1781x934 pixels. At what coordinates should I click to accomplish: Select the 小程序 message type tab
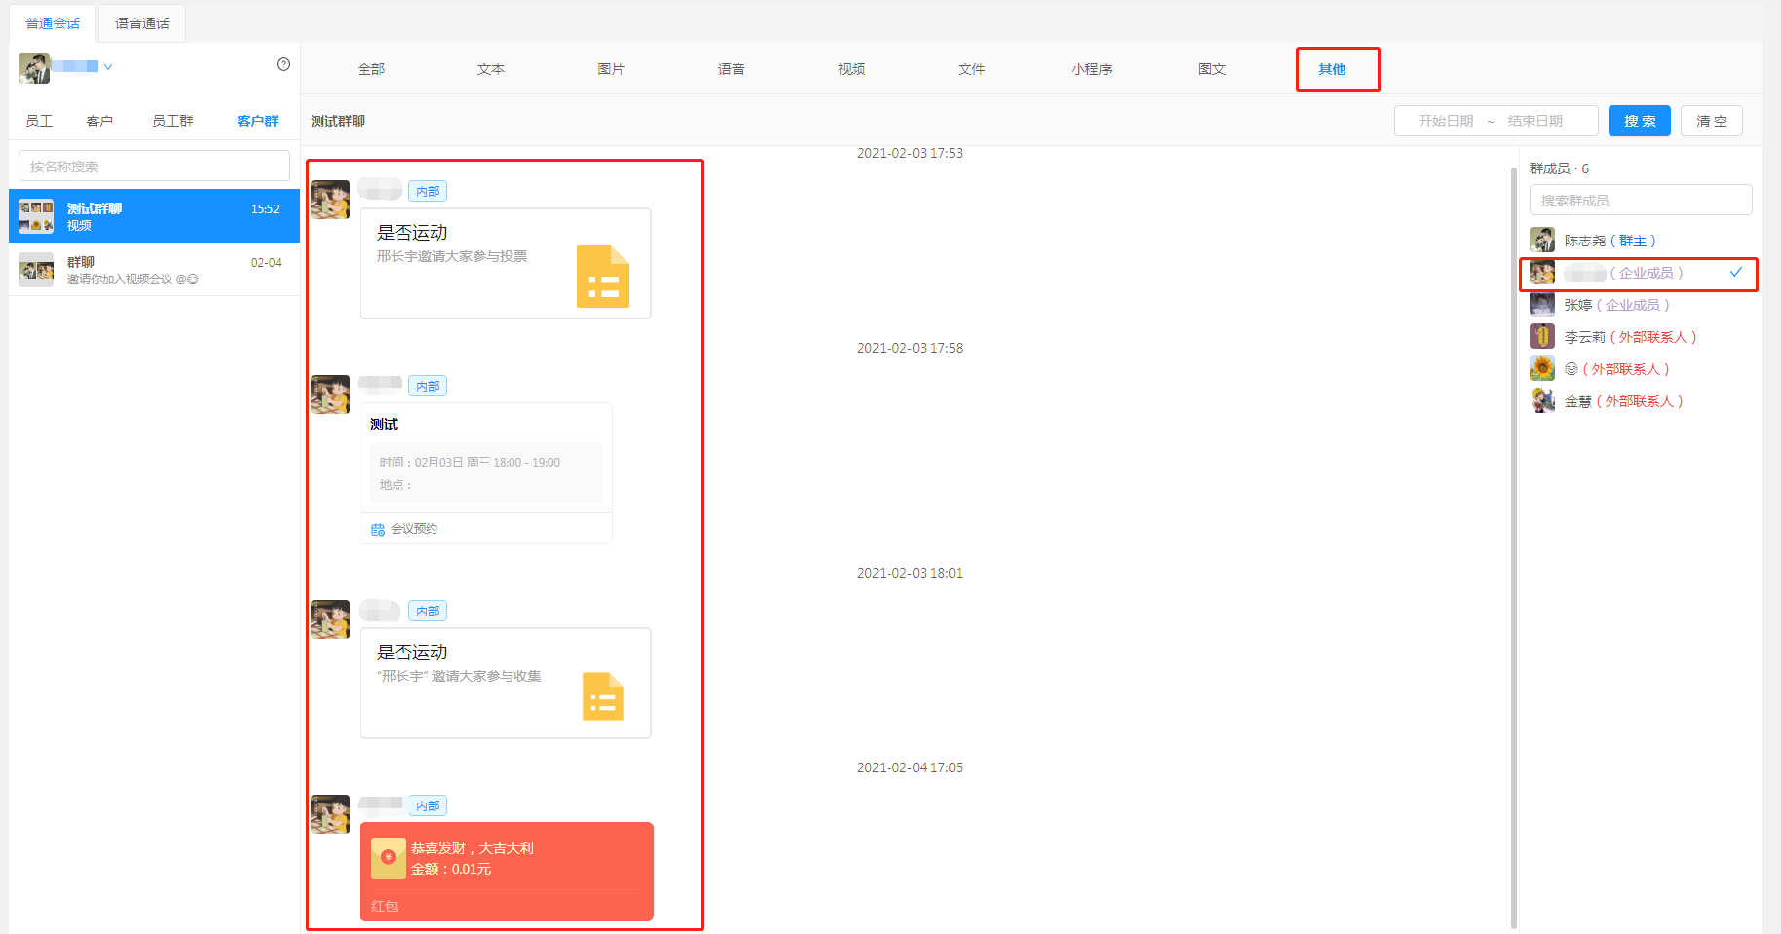tap(1091, 69)
